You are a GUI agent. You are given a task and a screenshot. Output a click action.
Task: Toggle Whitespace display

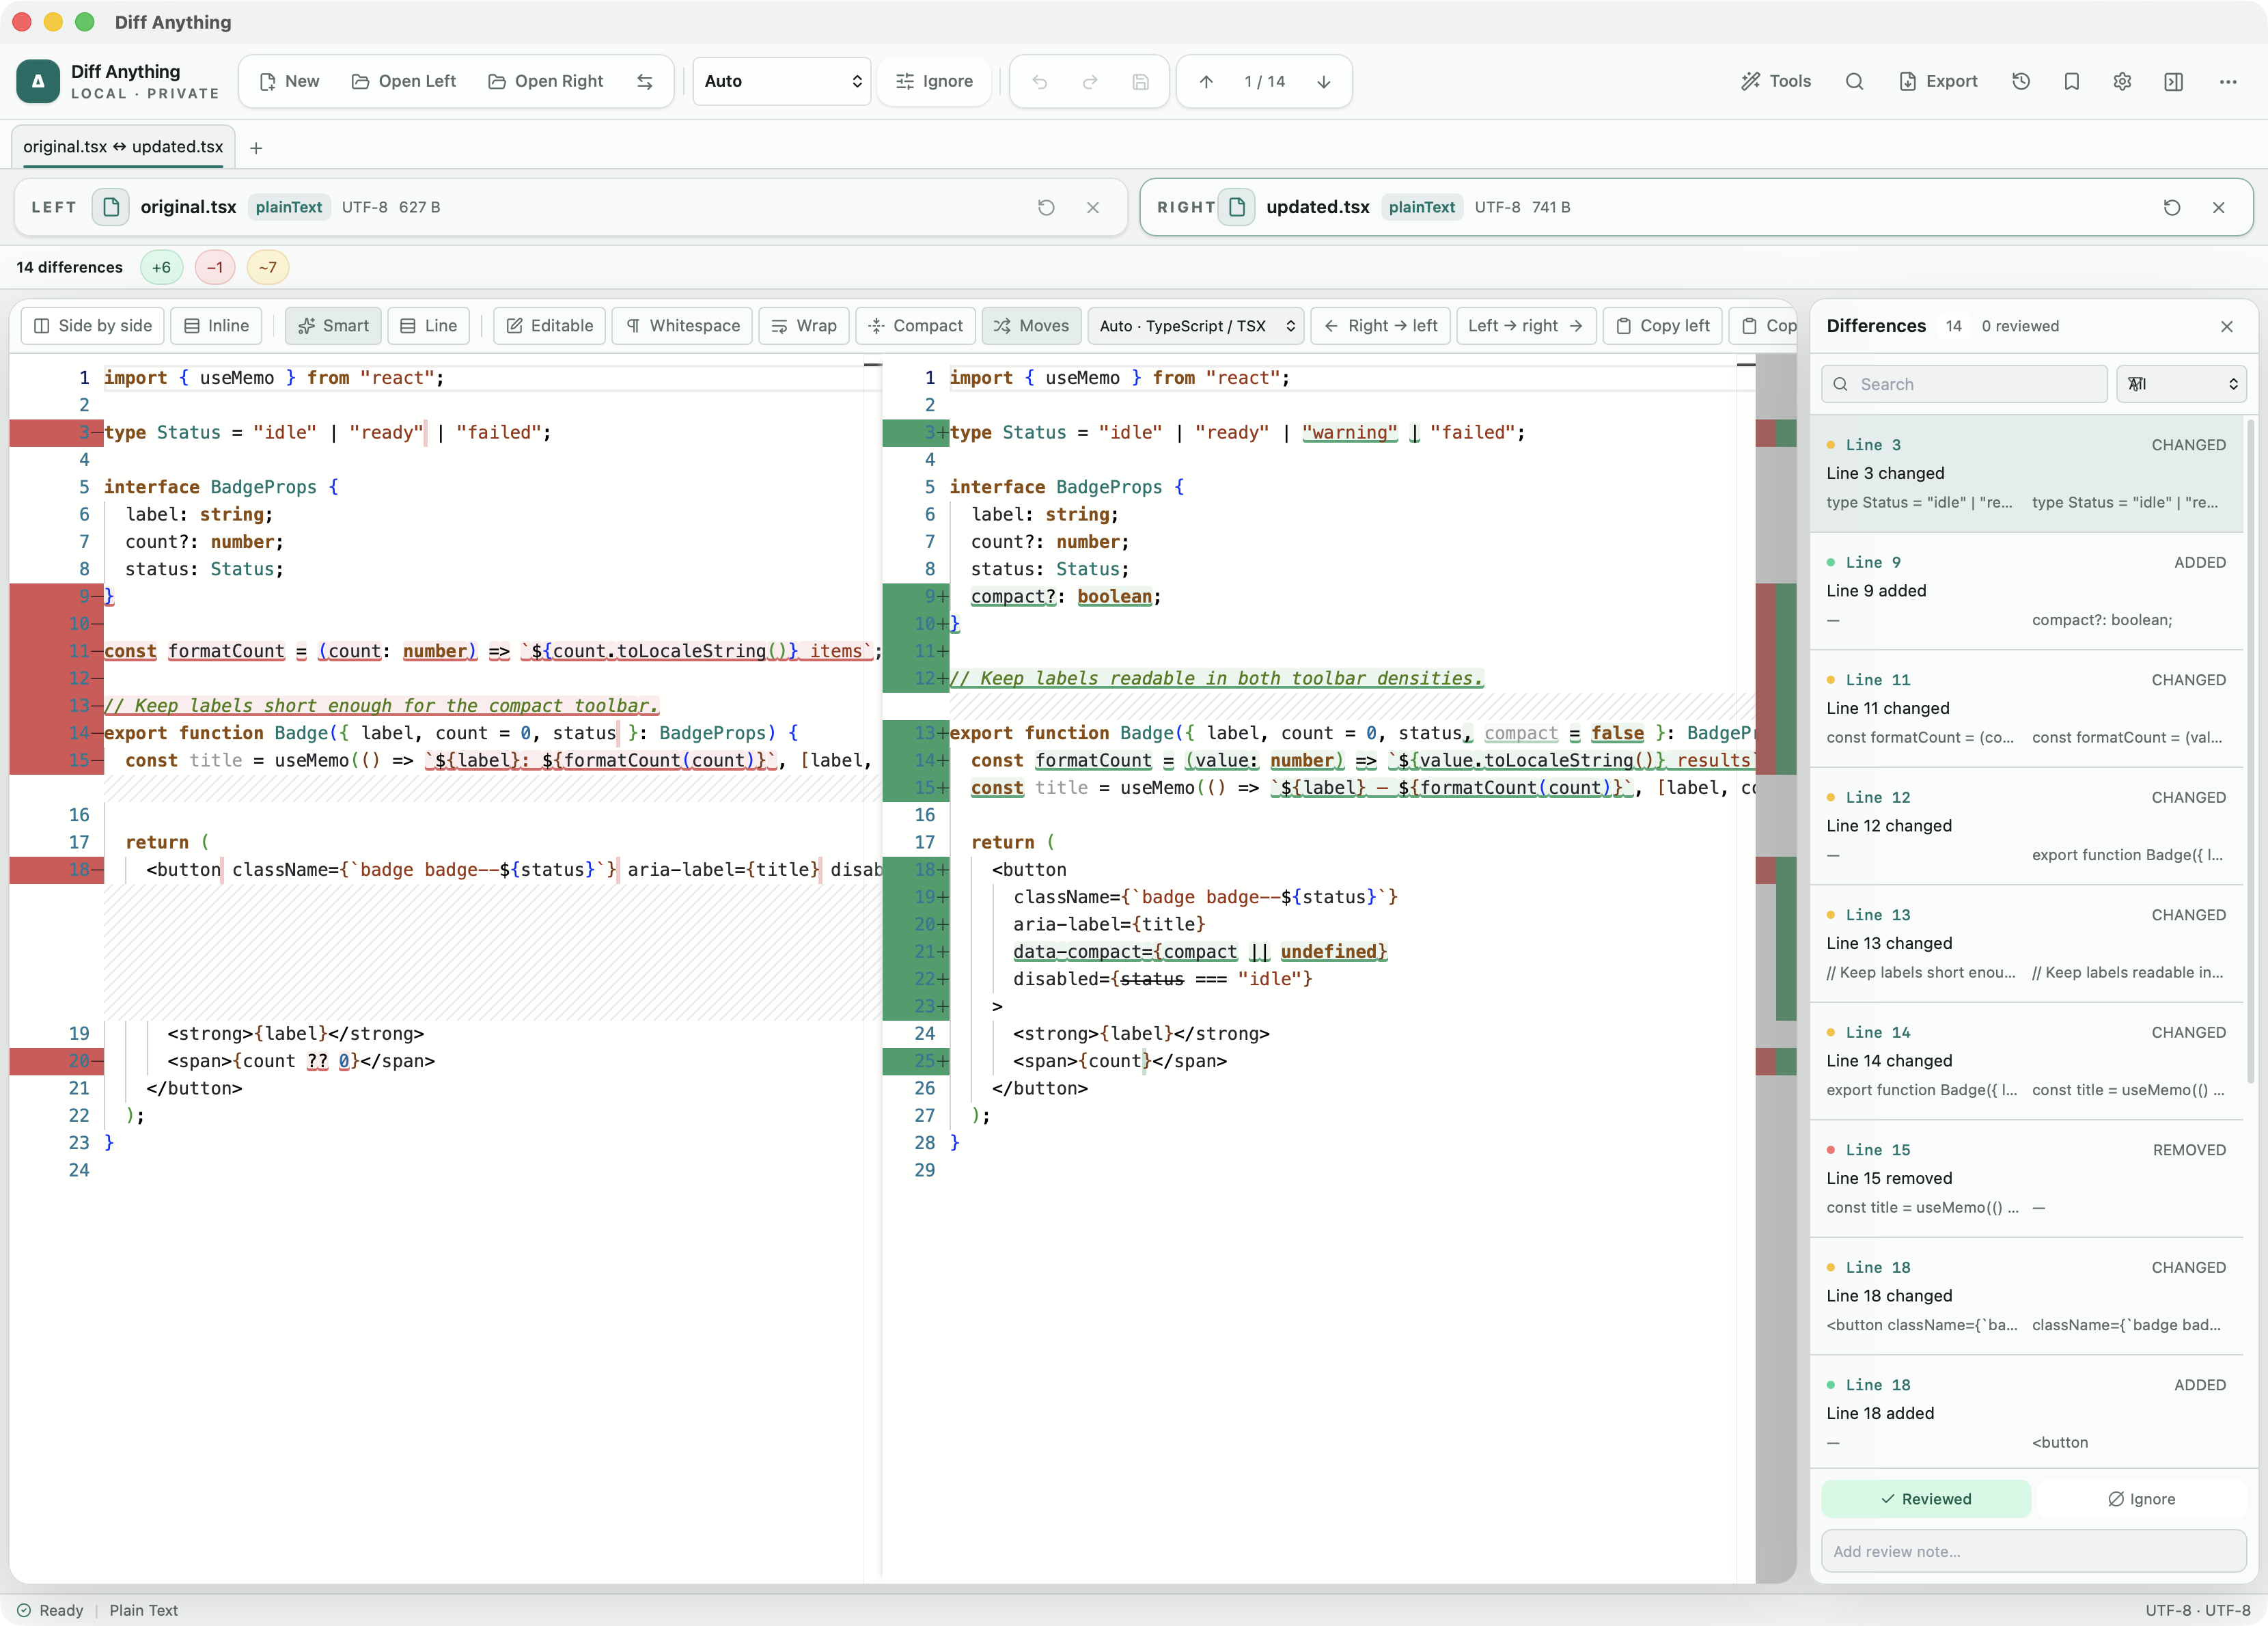(x=682, y=326)
